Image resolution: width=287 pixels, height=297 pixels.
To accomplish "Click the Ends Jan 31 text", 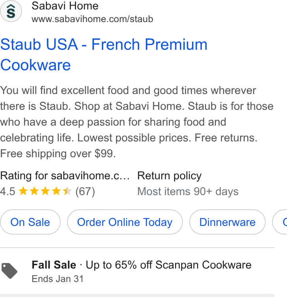I will pyautogui.click(x=58, y=279).
